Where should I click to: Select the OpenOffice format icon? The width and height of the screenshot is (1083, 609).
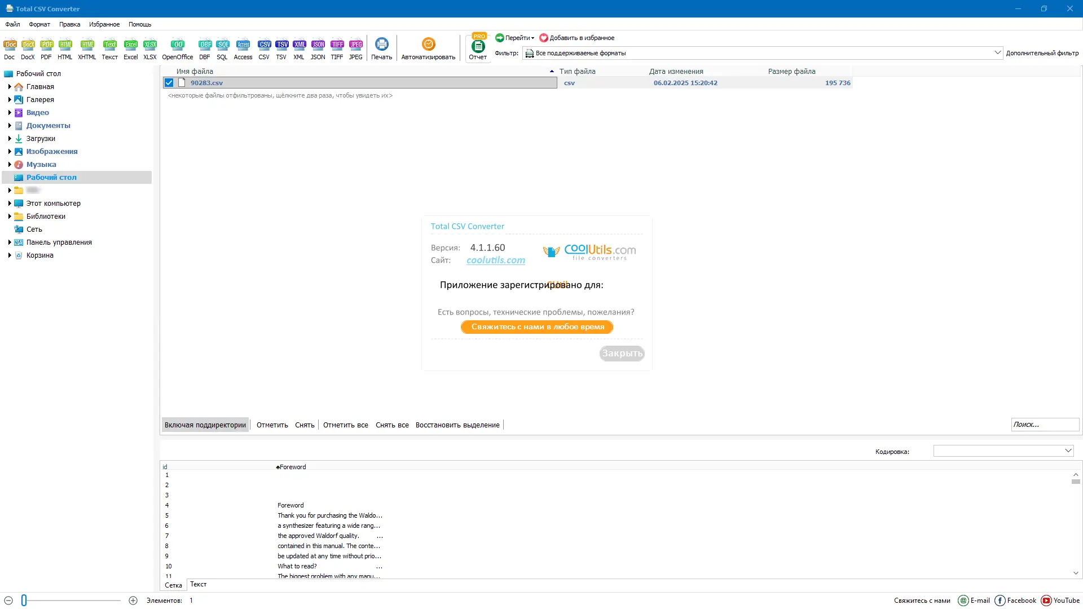click(x=177, y=48)
